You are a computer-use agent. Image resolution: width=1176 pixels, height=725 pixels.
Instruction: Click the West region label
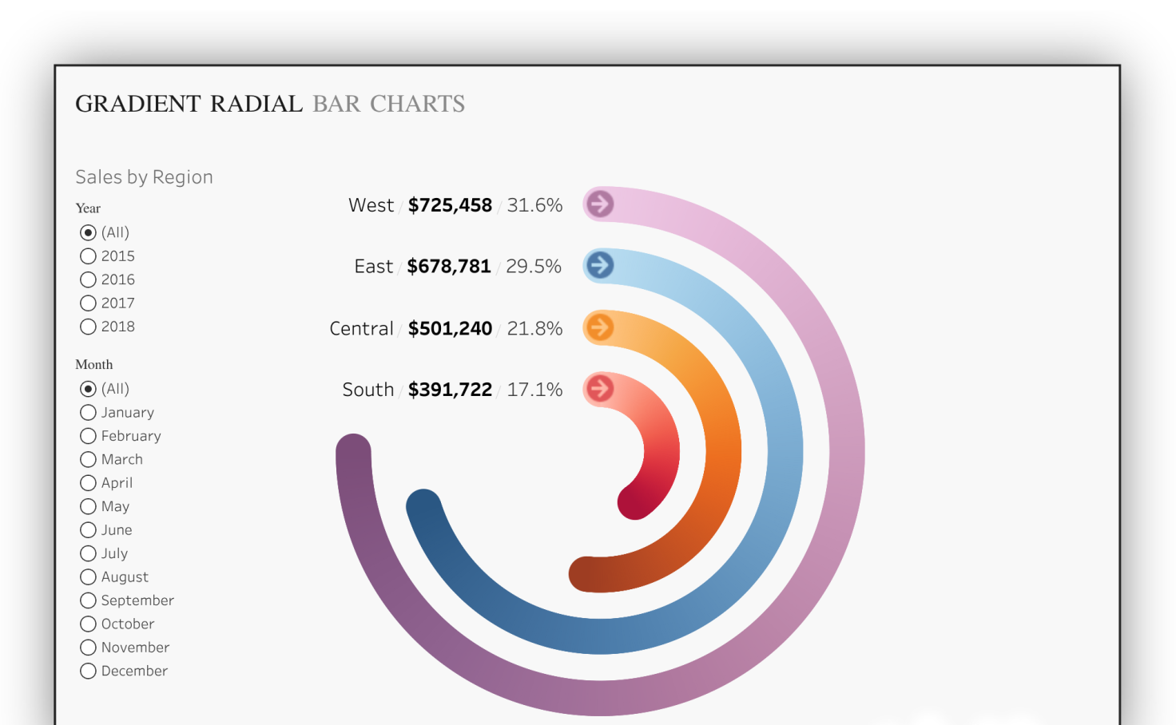[371, 204]
